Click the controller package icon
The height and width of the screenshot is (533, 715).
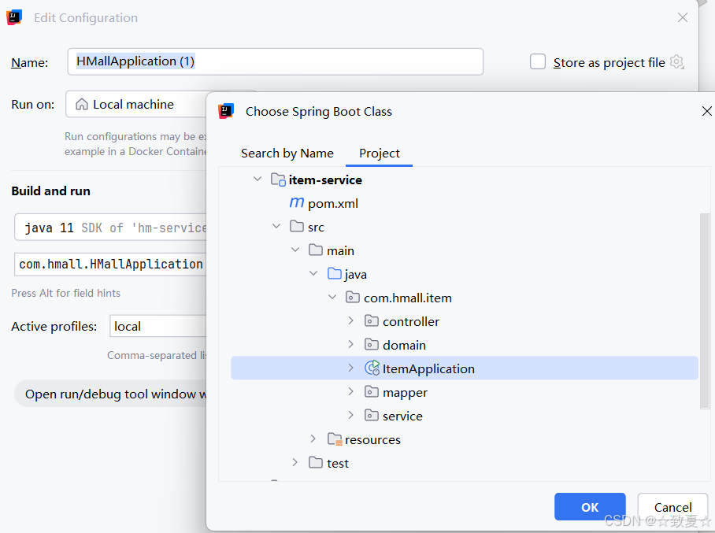point(372,321)
